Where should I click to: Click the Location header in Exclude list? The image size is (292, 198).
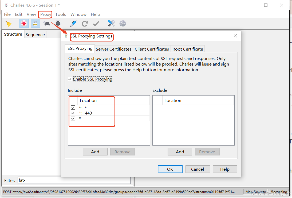click(x=198, y=100)
